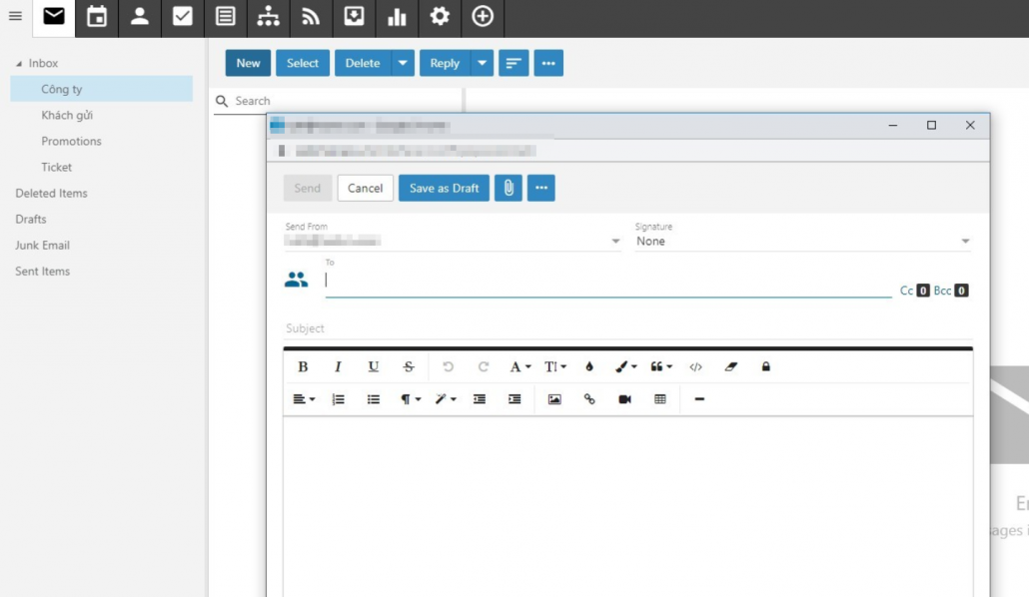The height and width of the screenshot is (597, 1029).
Task: Open the font size dropdown
Action: tap(555, 366)
